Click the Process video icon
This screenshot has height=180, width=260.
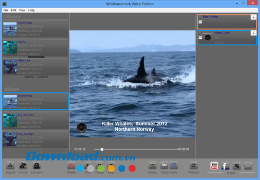click(193, 165)
